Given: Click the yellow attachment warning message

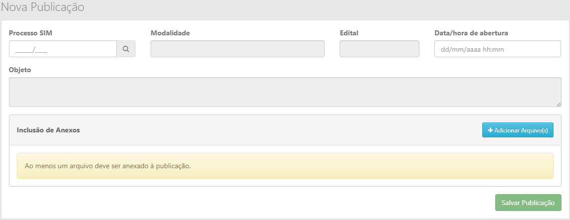Looking at the screenshot, I should point(285,166).
